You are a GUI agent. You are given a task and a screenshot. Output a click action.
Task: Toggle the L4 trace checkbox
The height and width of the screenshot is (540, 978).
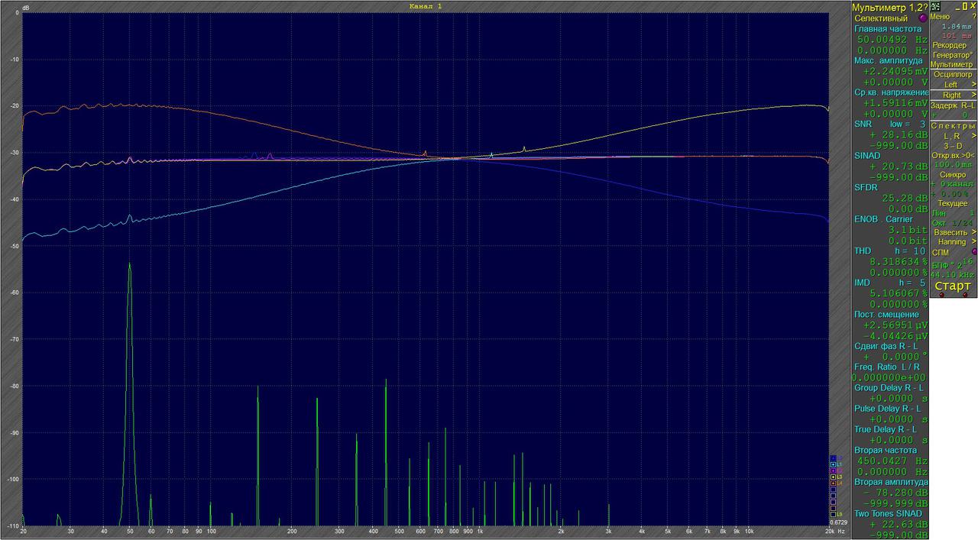pos(833,483)
